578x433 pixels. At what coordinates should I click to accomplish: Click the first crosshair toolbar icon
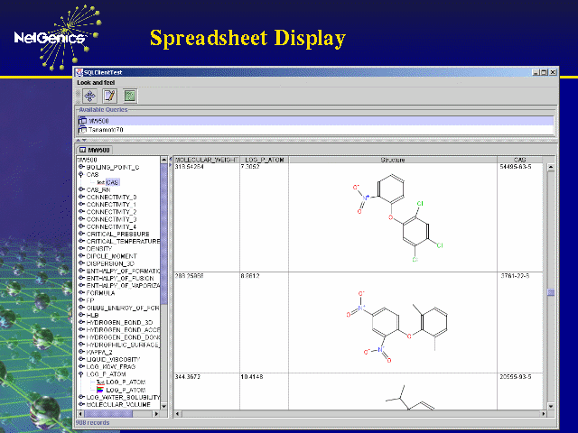89,95
